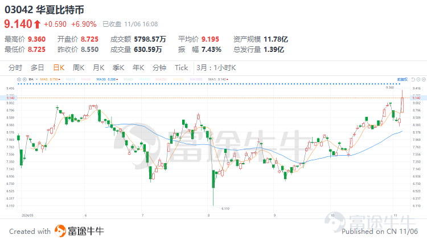Viewport: 427px width, 243px height.
Task: Click the 9.360 high price label
Action: click(390, 87)
